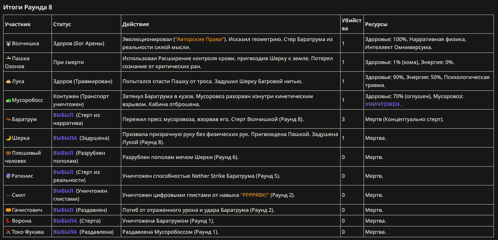Click purple УНИЧТОЖЕН label in Мусоробосс resources

382,104
